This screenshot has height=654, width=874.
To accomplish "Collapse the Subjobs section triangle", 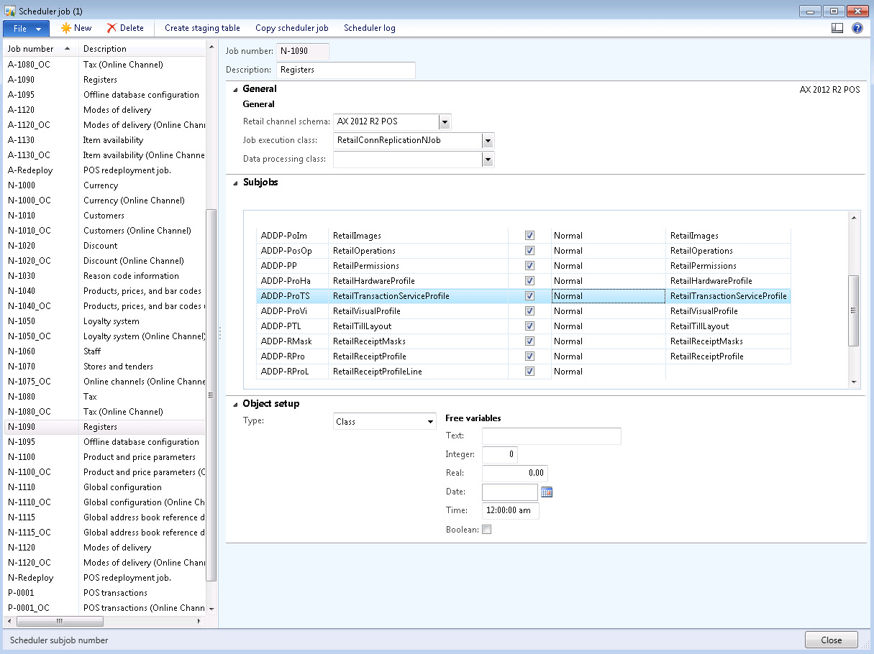I will [235, 183].
